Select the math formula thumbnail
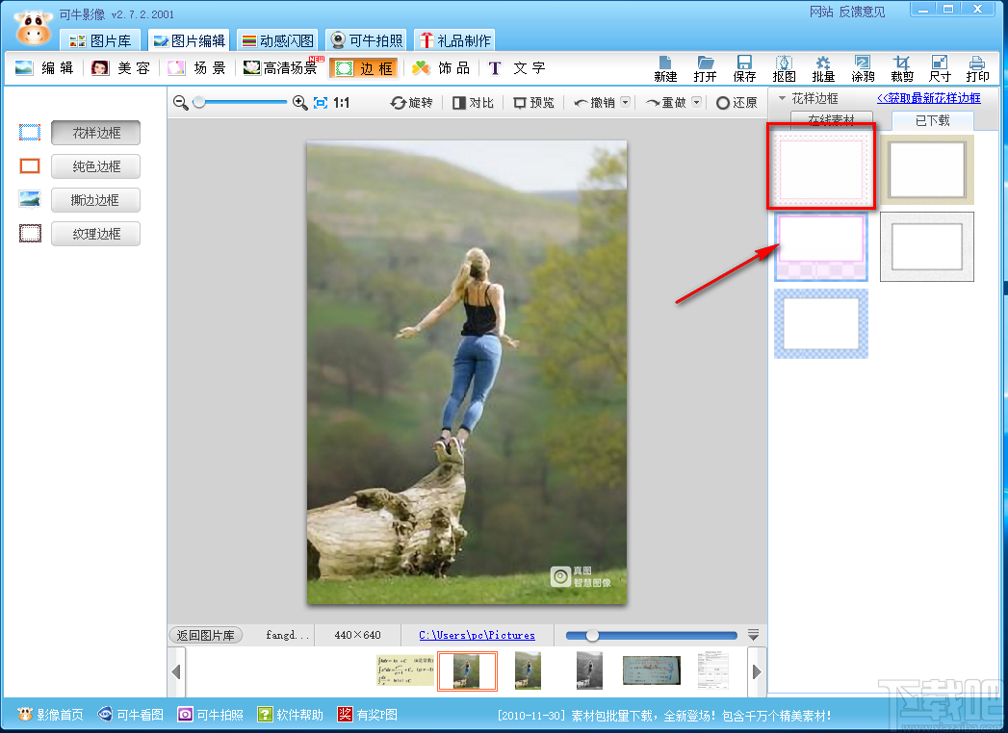 pos(405,670)
